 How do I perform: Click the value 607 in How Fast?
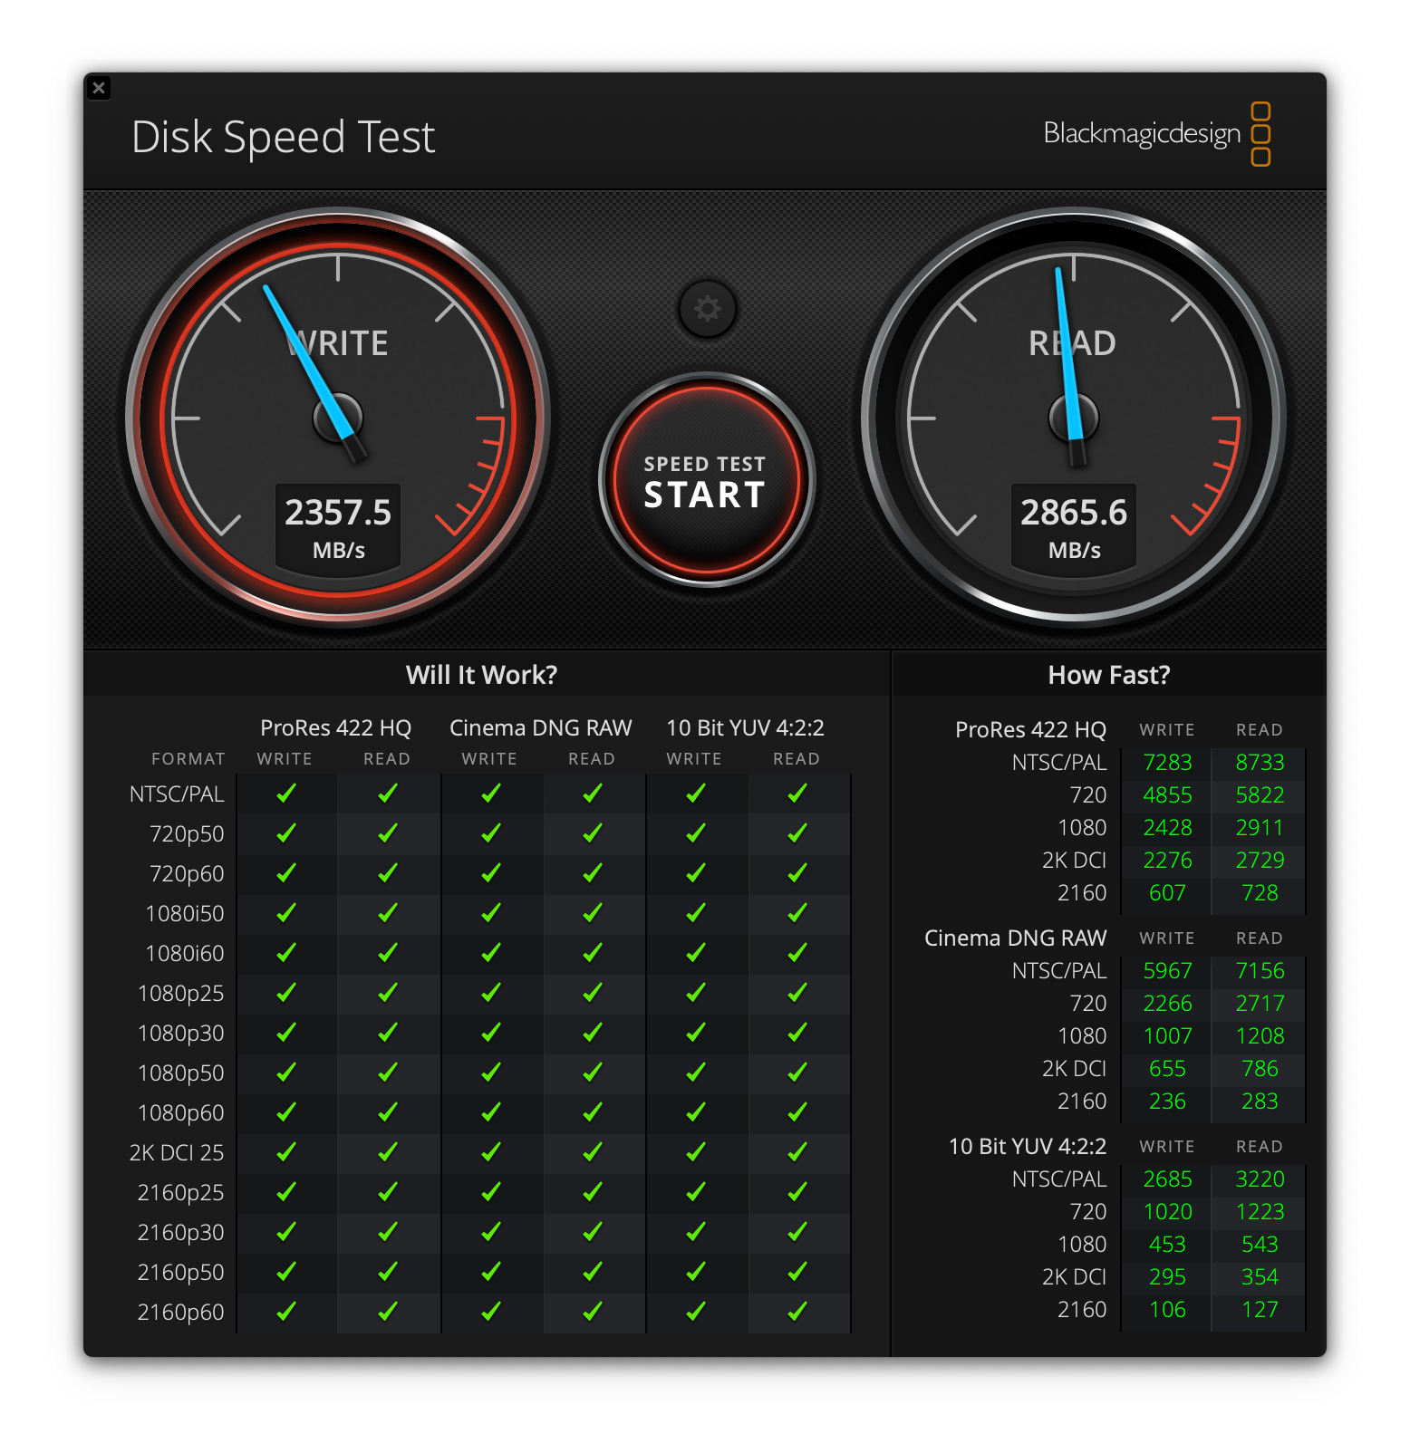[1167, 893]
